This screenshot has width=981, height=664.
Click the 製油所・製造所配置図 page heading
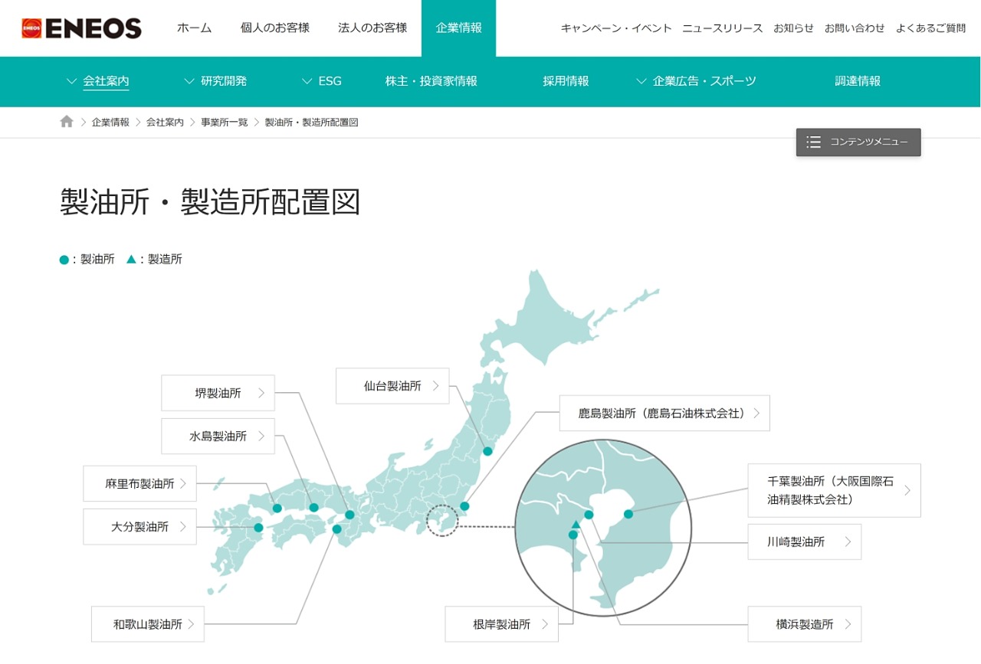[210, 202]
